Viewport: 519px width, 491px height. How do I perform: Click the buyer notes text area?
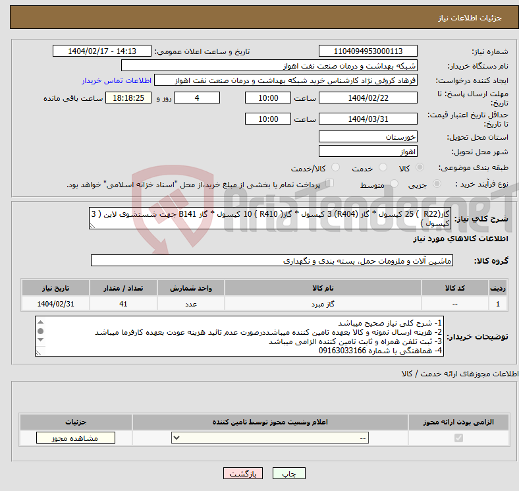(239, 336)
